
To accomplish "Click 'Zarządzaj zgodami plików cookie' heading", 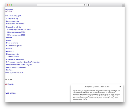I will pos(97,87).
